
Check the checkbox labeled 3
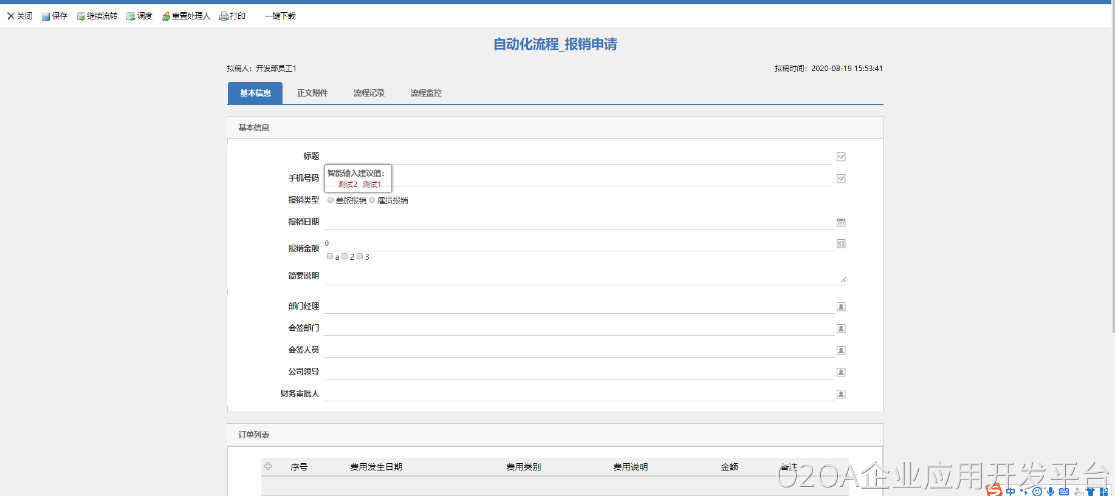point(360,256)
